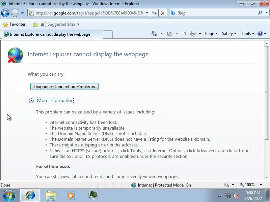This screenshot has height=202, width=270.
Task: Click the muted volume tray icon
Action: 236,196
